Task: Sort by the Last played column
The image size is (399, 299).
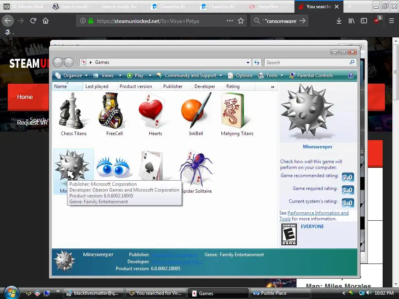Action: [x=100, y=86]
